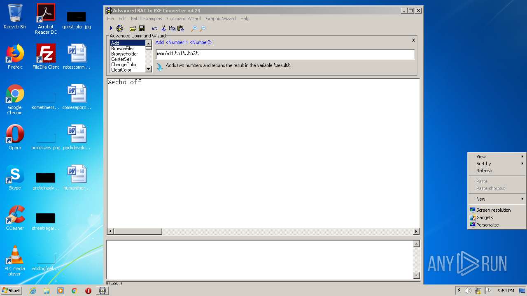527x296 pixels.
Task: Open the Help menu
Action: click(x=245, y=18)
